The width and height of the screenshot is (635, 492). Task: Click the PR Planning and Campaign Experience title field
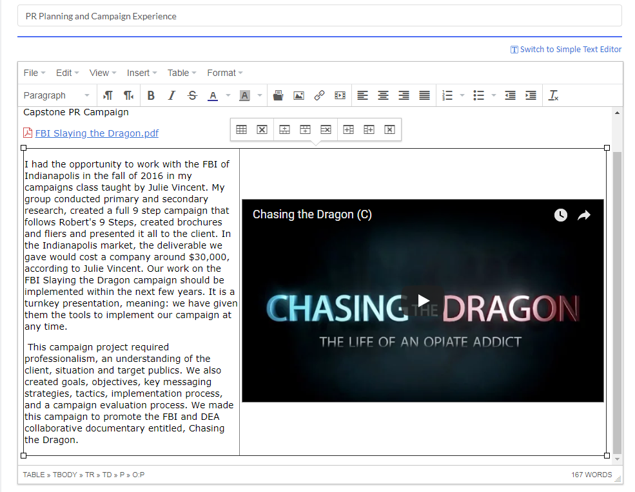click(320, 16)
